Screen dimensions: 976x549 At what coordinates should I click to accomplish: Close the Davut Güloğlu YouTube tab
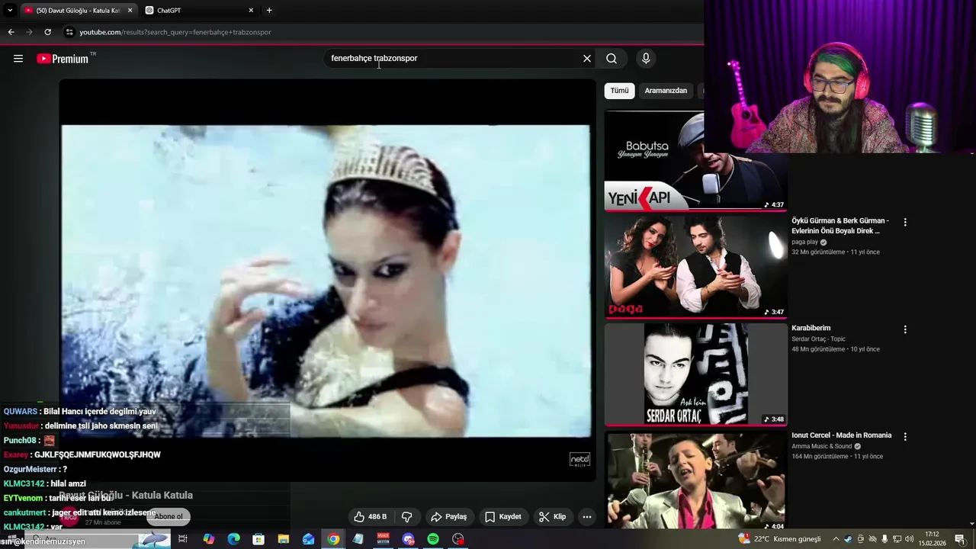point(130,11)
